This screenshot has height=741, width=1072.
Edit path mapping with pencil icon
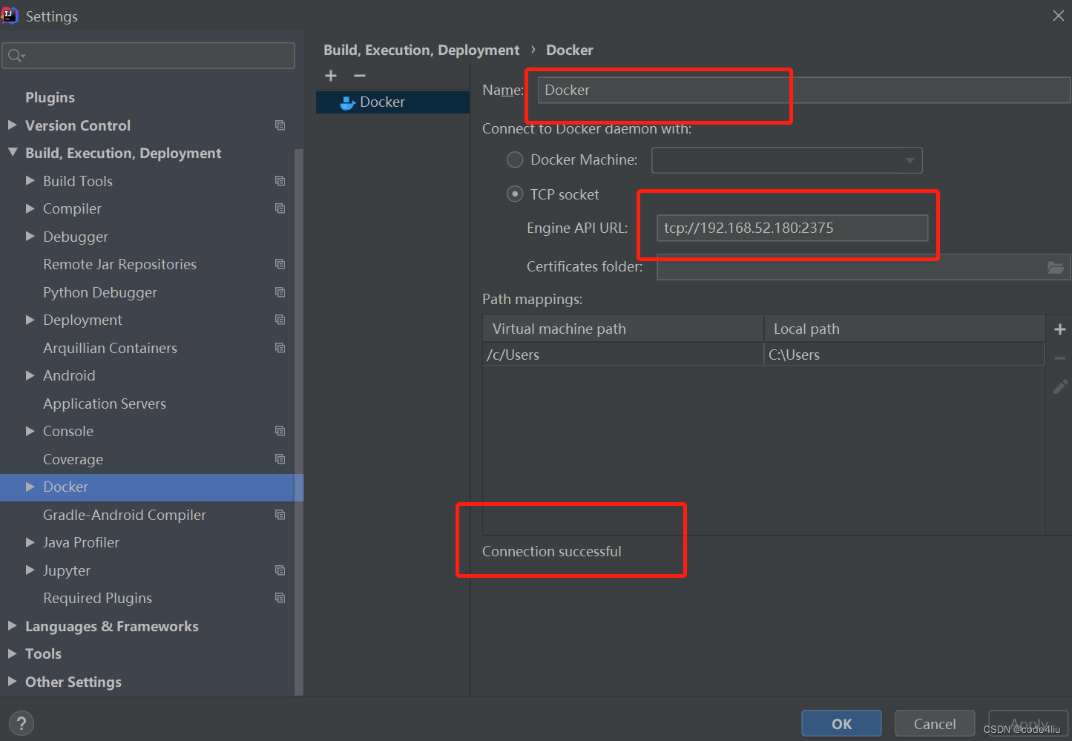coord(1060,387)
